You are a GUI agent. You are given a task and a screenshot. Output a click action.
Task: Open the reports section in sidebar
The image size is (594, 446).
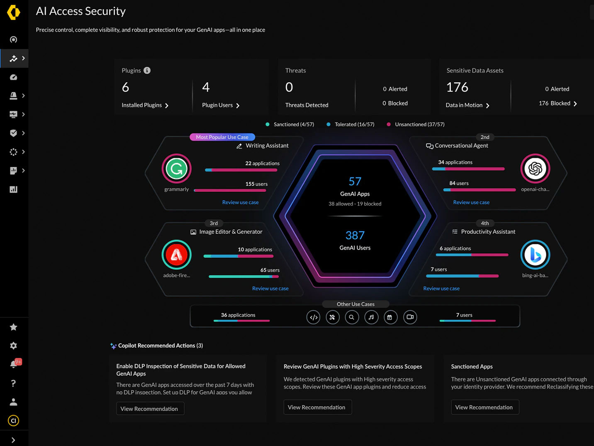tap(14, 189)
